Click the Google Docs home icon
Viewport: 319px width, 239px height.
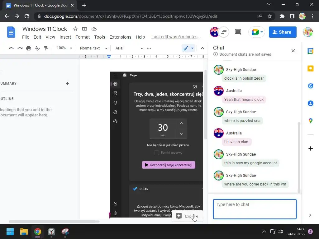point(11,32)
